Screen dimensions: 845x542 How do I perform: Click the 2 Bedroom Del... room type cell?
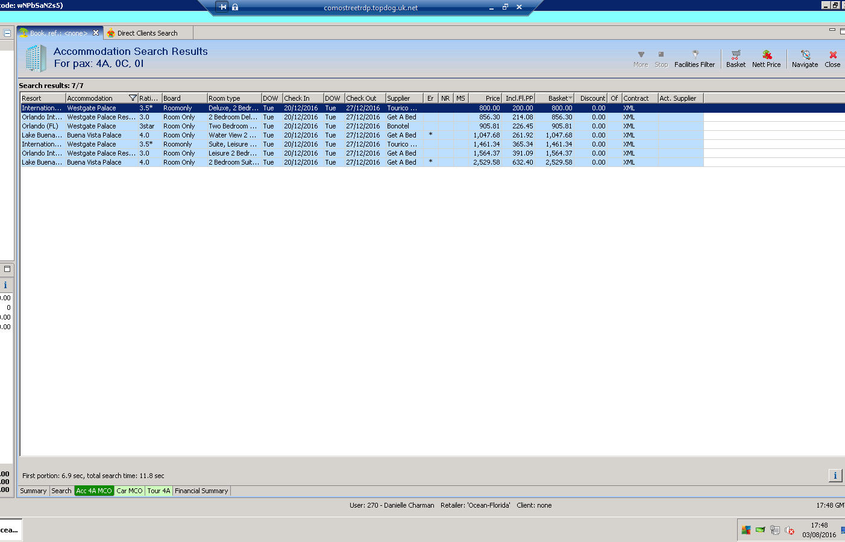click(x=234, y=117)
